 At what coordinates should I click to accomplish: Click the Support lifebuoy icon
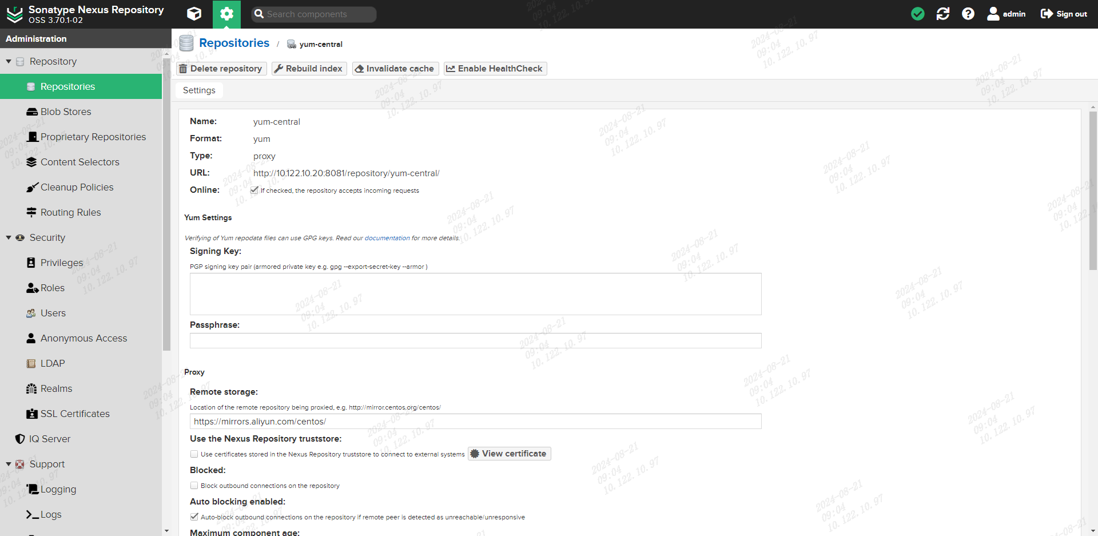coord(20,464)
